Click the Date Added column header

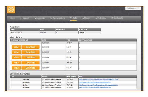[72, 77]
